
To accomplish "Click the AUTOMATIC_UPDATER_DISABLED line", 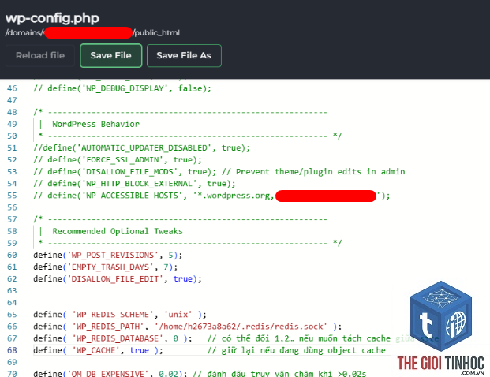I will click(x=141, y=147).
